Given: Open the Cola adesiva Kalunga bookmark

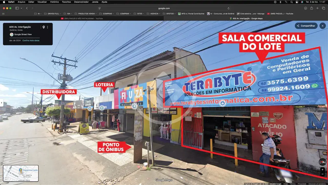Looking at the screenshot, I should pyautogui.click(x=250, y=14).
